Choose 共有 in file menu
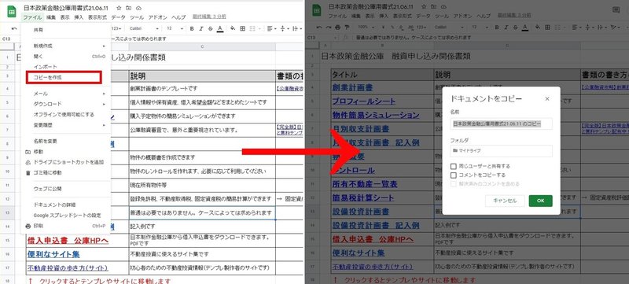Viewport: 629px width, 284px height. coord(66,30)
